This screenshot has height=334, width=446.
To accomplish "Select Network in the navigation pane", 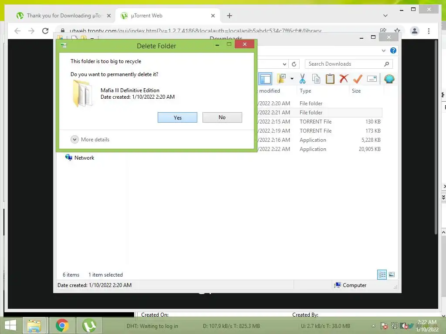I will 80,157.
